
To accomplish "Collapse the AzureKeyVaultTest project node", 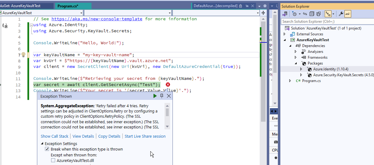I will click(285, 40).
